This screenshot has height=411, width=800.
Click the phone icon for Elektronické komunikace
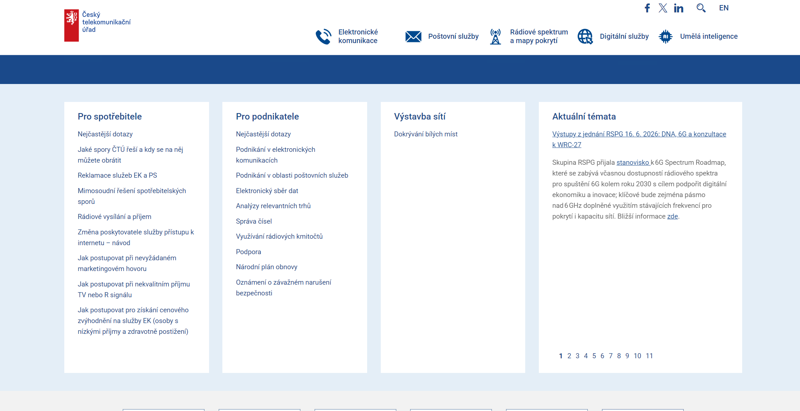(x=324, y=36)
